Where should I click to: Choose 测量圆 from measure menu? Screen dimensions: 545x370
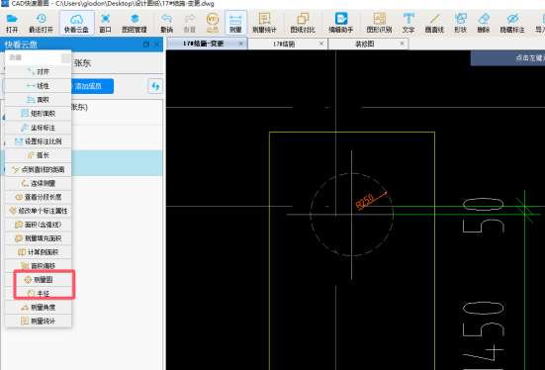point(39,280)
